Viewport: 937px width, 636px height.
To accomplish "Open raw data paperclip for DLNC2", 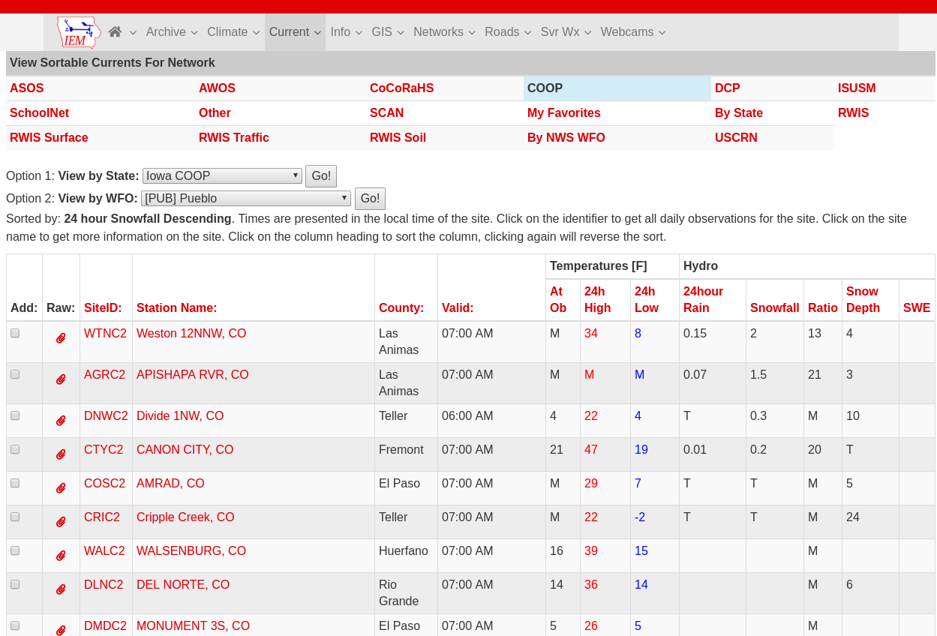I will (x=61, y=589).
